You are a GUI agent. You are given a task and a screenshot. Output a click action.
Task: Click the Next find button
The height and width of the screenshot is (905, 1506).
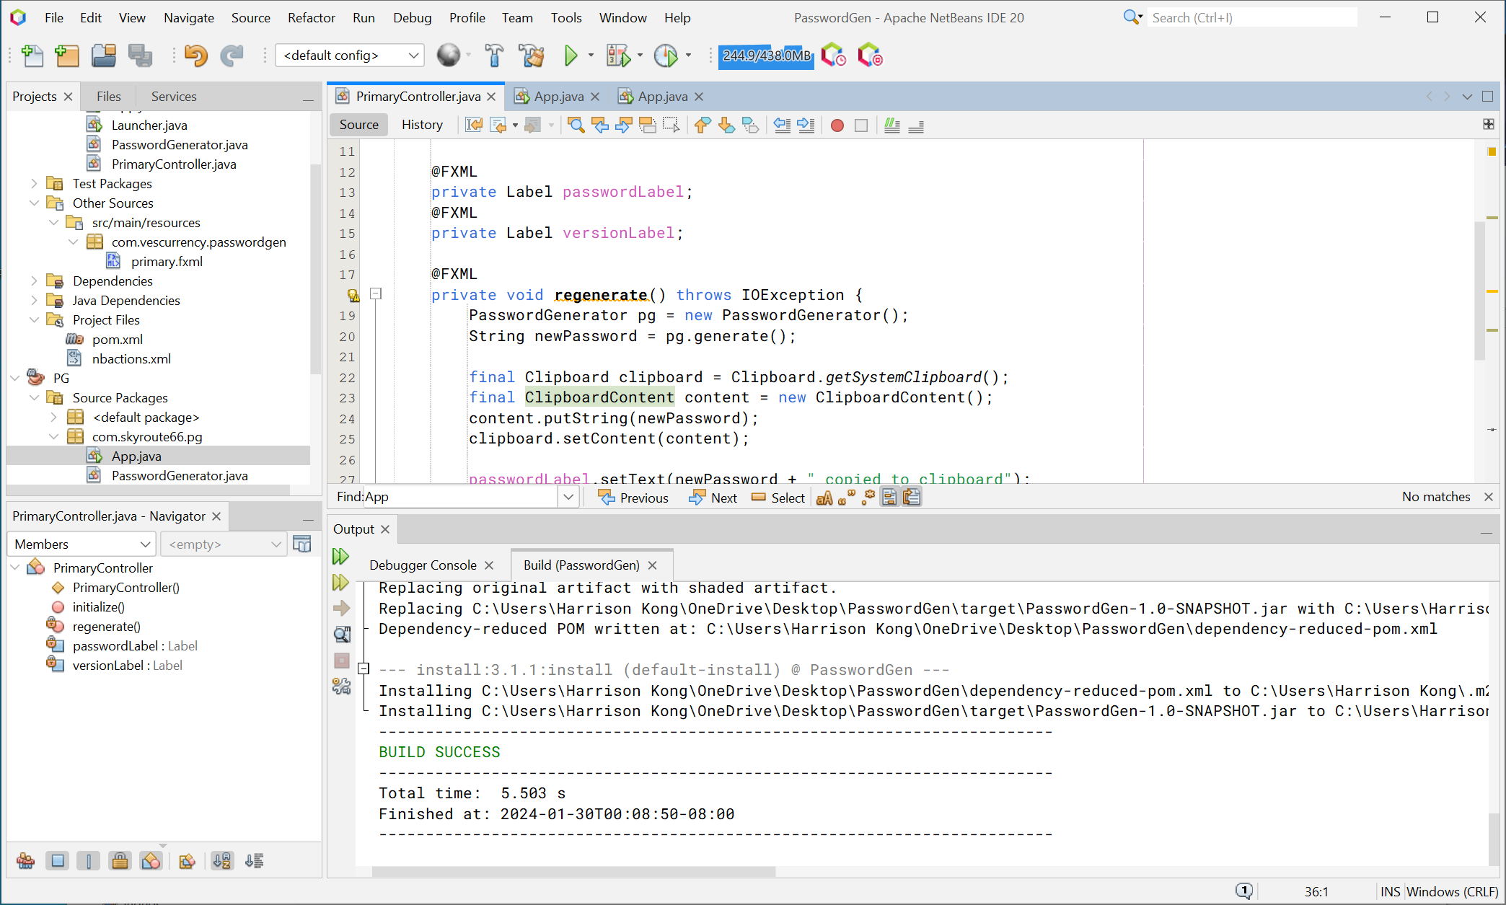713,498
